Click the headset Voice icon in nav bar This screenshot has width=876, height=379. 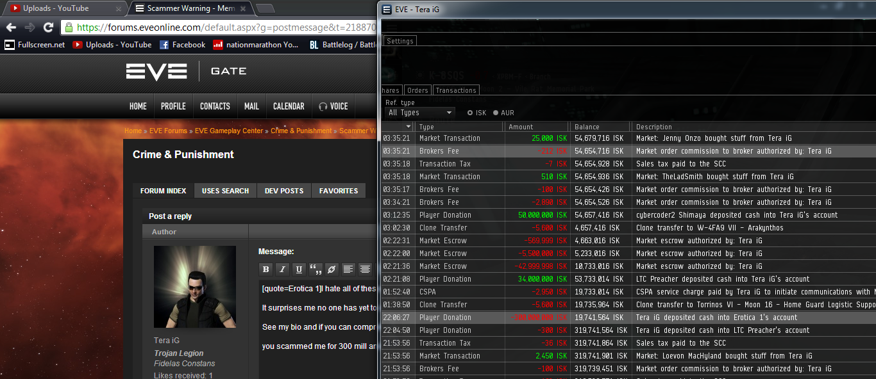(323, 106)
